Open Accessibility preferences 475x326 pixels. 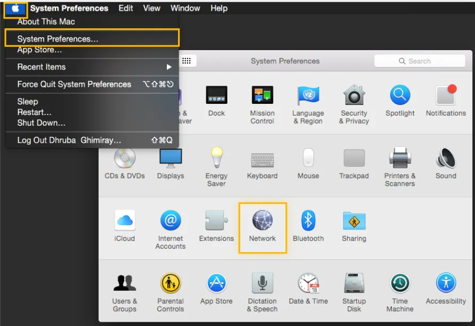coord(446,289)
